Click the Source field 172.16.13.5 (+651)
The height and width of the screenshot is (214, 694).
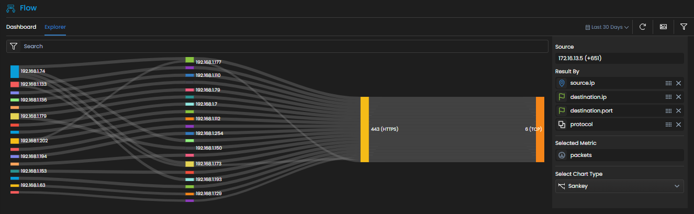[620, 59]
